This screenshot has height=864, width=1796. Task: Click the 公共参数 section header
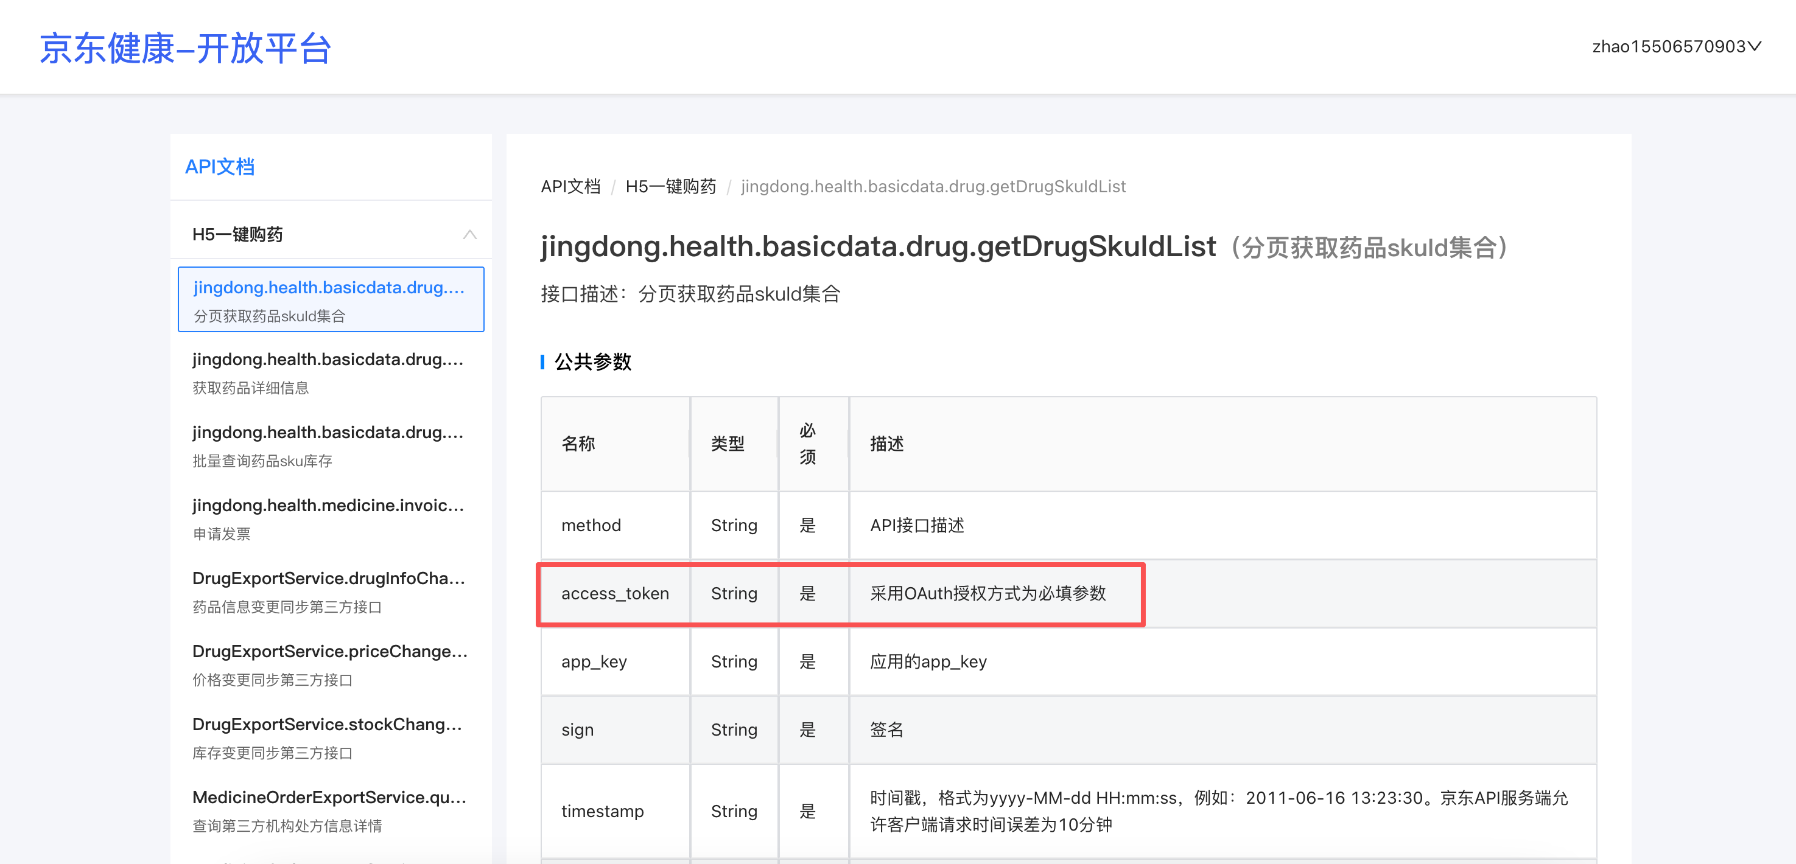592,361
